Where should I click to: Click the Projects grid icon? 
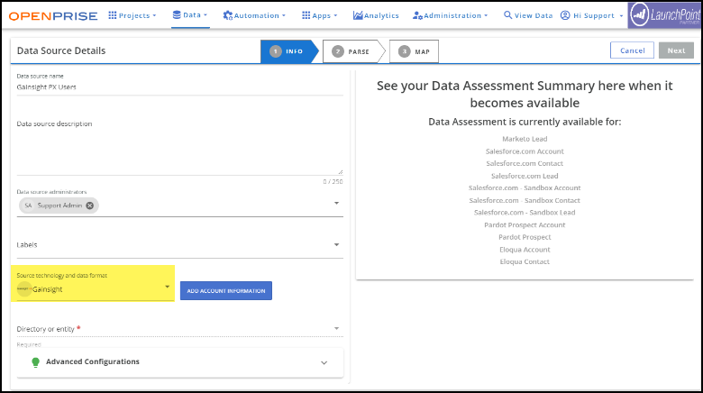[x=112, y=15]
